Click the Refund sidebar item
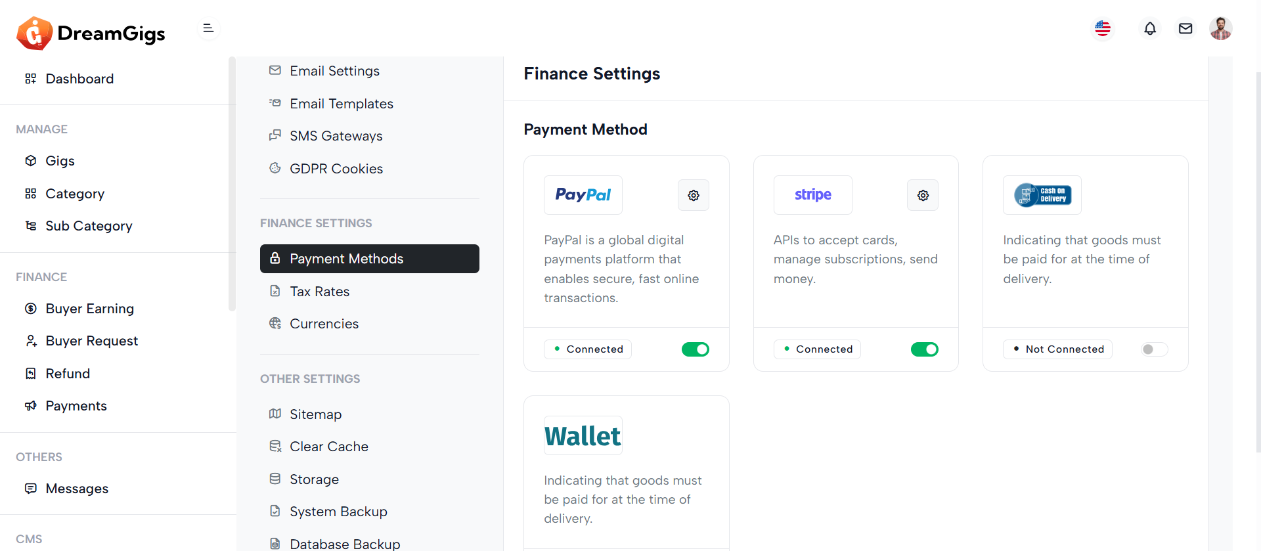 click(x=68, y=374)
